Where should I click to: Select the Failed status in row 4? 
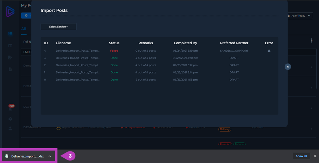[114, 51]
